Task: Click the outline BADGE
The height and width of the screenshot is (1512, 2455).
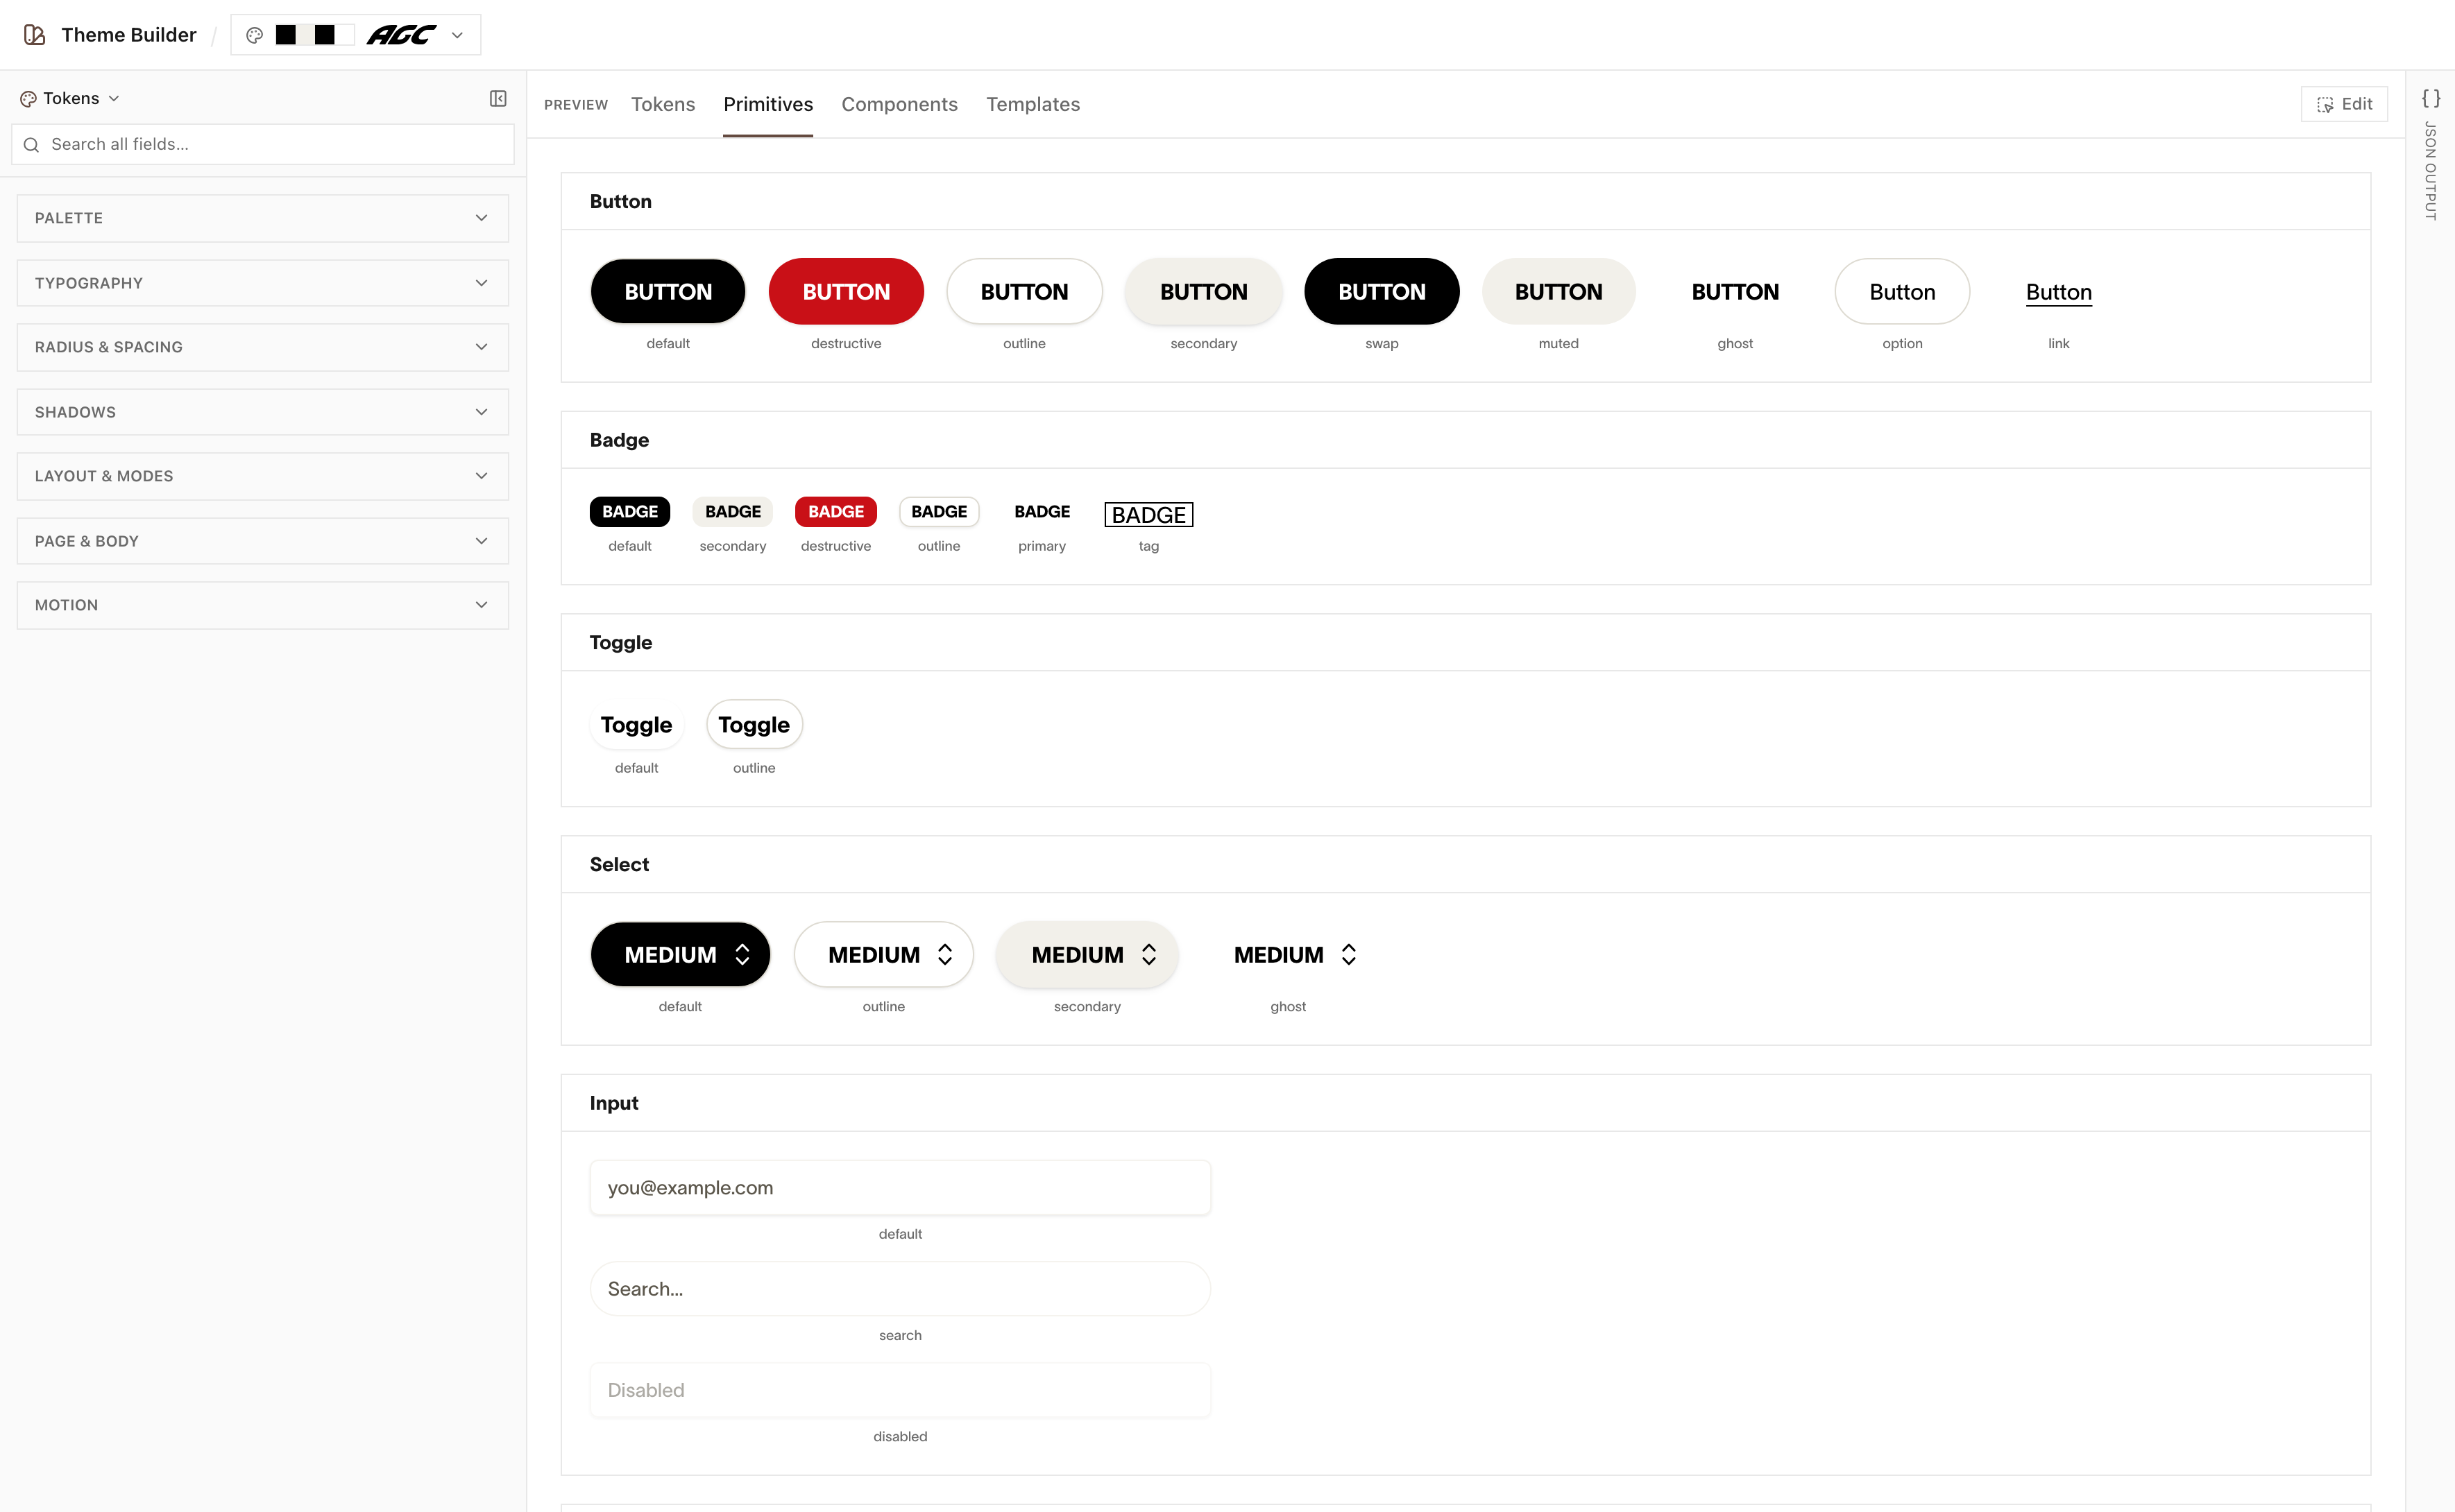Action: tap(940, 511)
